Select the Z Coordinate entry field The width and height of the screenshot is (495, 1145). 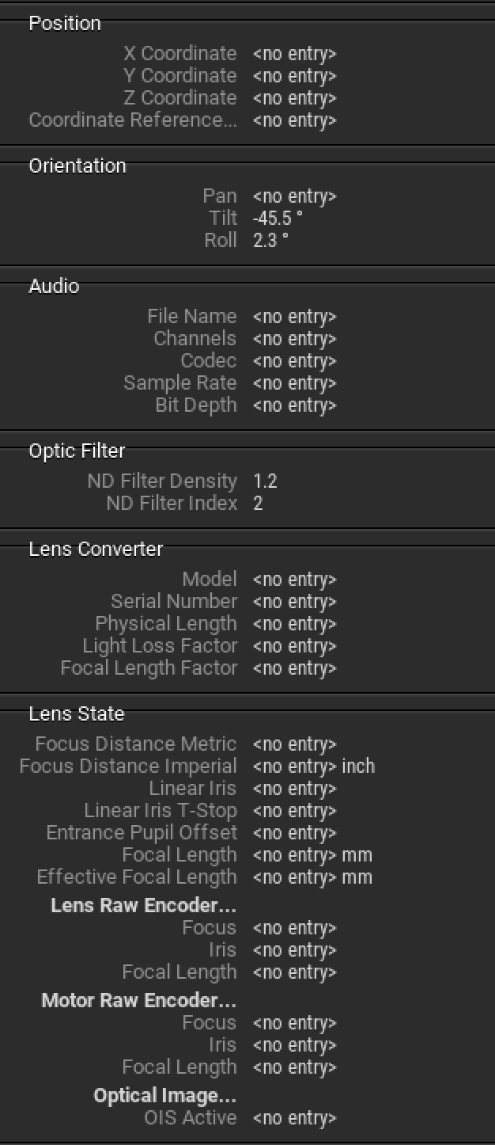[x=294, y=98]
